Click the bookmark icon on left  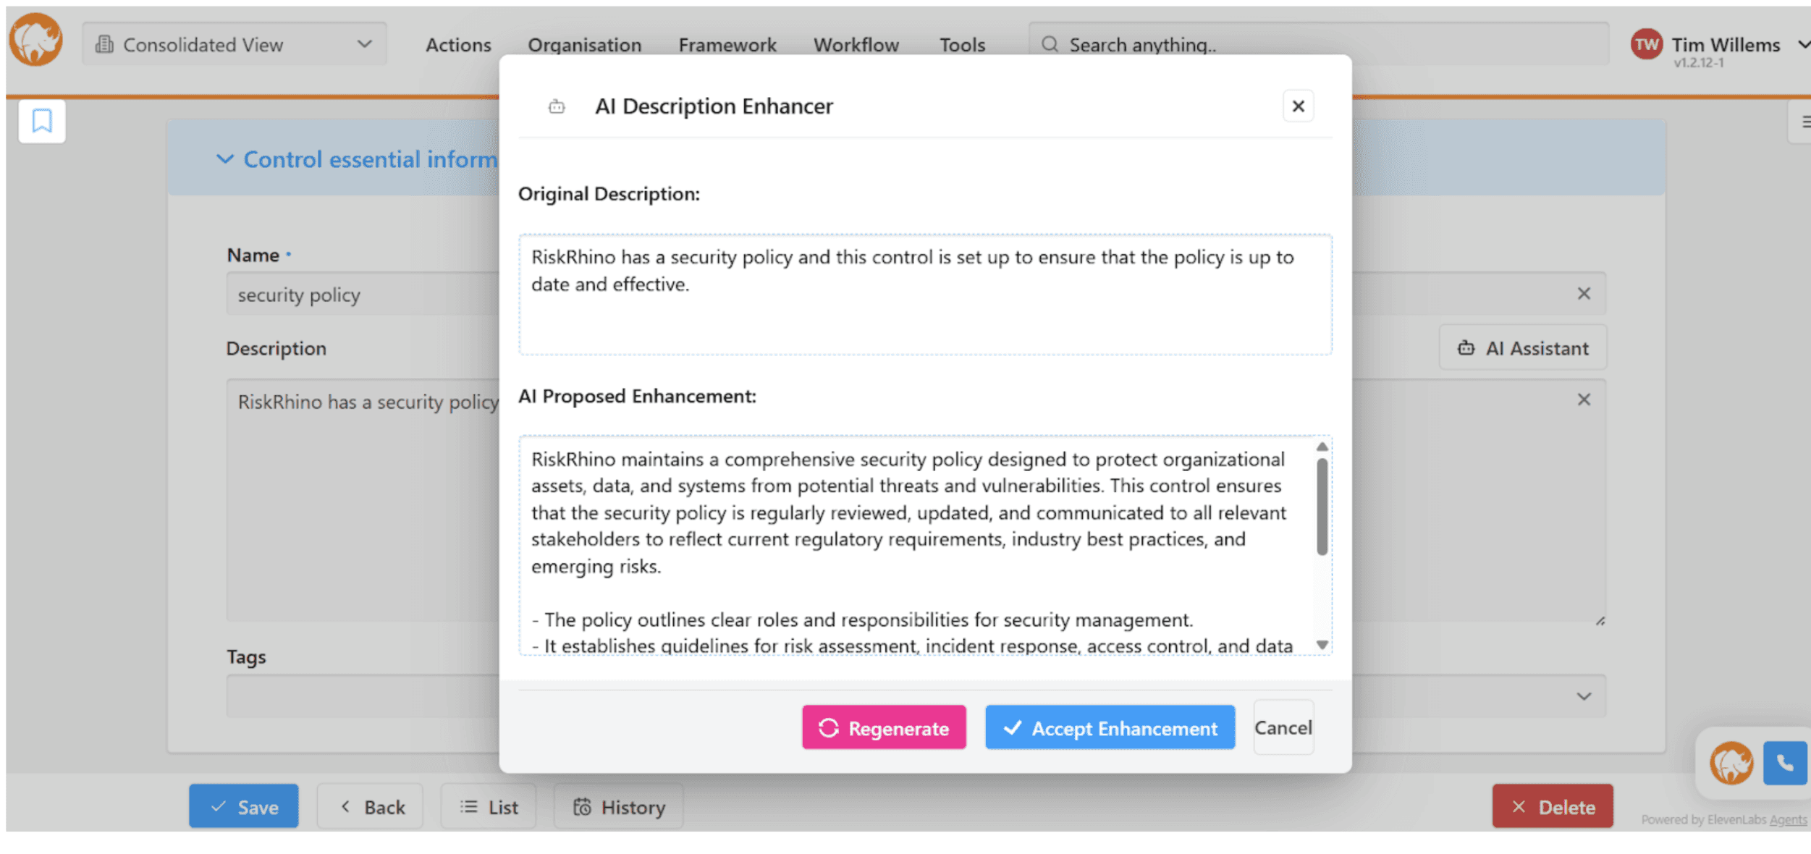point(42,121)
